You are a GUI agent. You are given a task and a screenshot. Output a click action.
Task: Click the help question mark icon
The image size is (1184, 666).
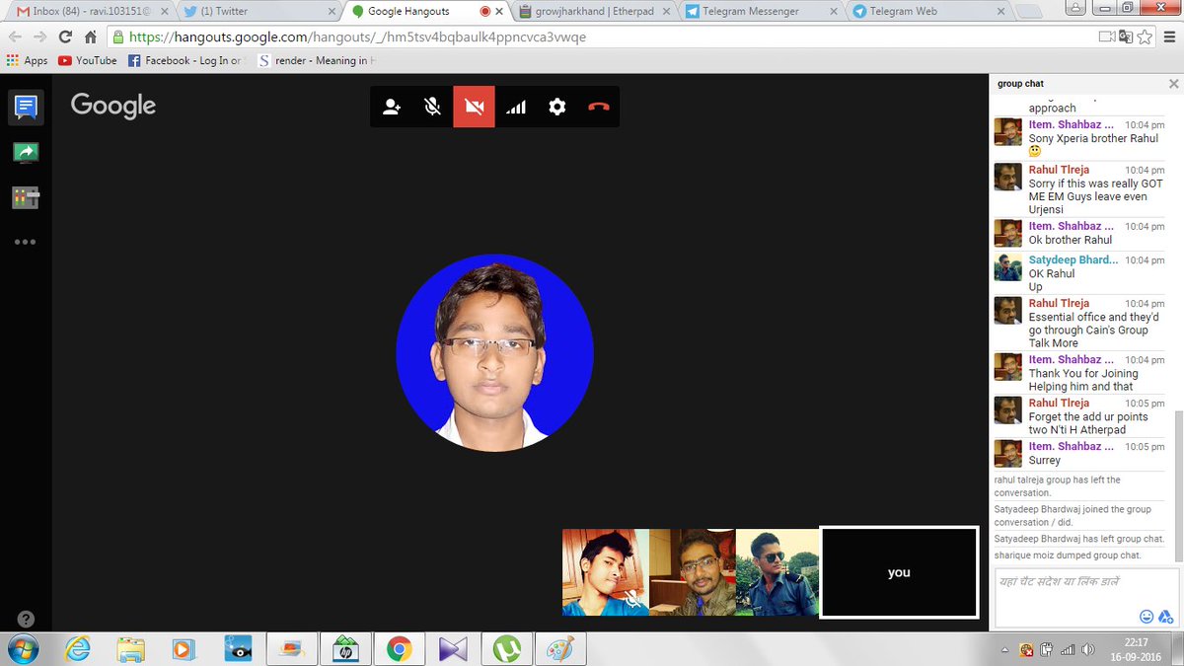(x=27, y=620)
